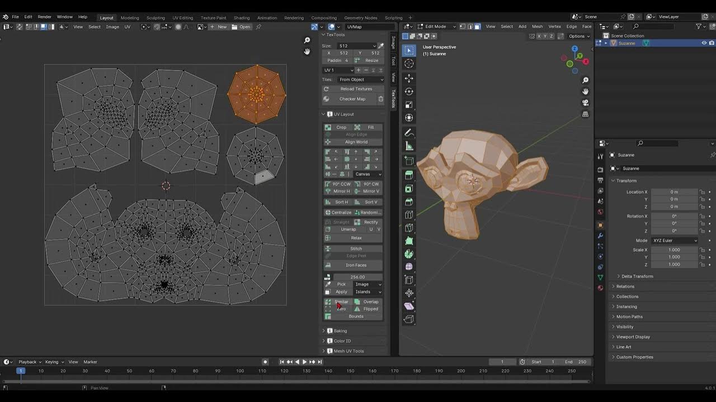Open the Edit Mode dropdown

(437, 26)
